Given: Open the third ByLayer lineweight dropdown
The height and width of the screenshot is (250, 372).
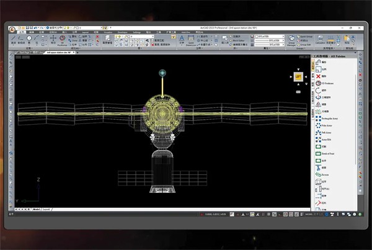Looking at the screenshot, I should 269,45.
